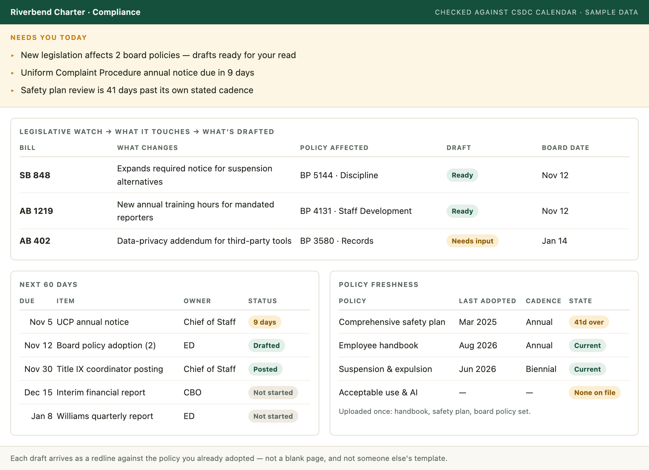649x470 pixels.
Task: Click the Dec 15 due date
Action: click(38, 392)
